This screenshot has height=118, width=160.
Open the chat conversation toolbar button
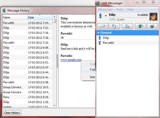pyautogui.click(x=103, y=26)
